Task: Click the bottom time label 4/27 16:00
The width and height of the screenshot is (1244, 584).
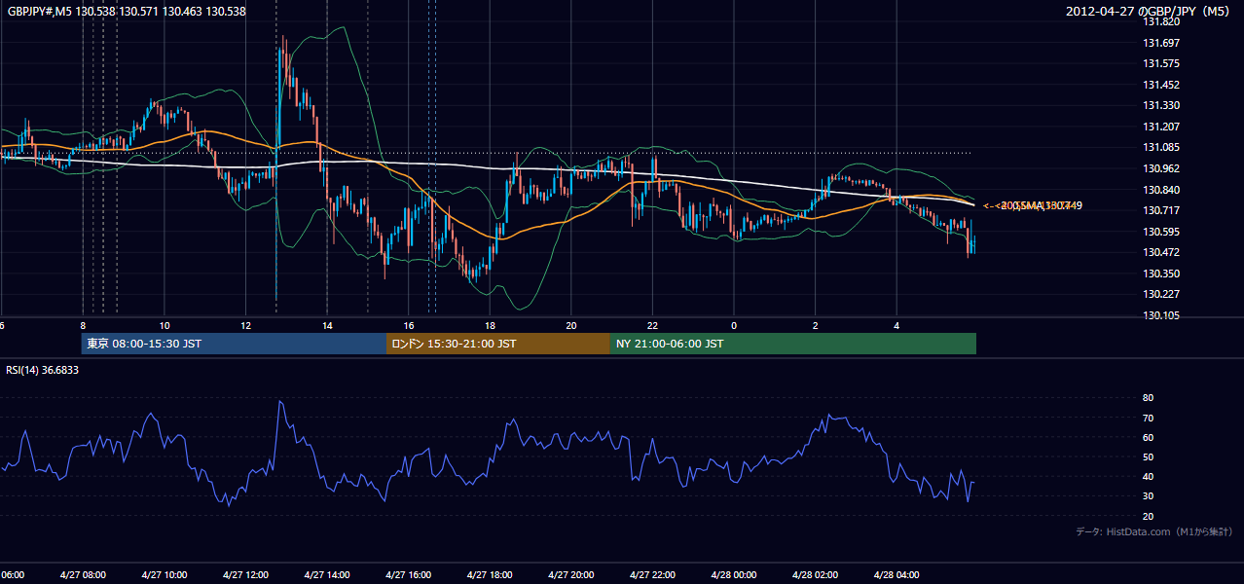Action: click(408, 575)
